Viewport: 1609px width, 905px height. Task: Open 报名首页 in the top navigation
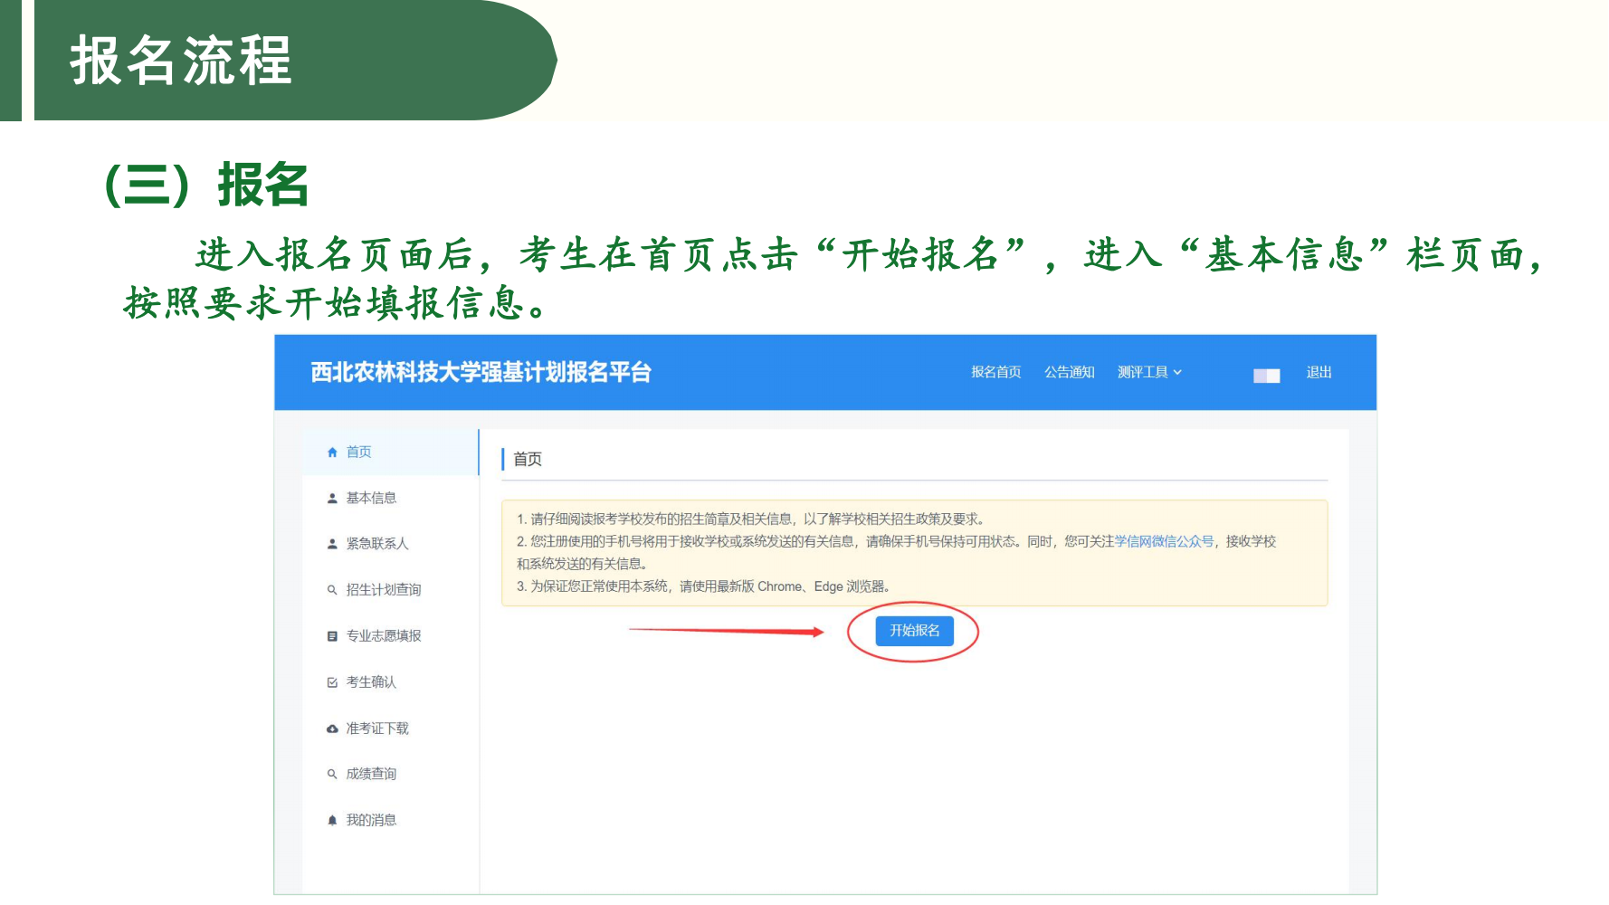pyautogui.click(x=995, y=372)
